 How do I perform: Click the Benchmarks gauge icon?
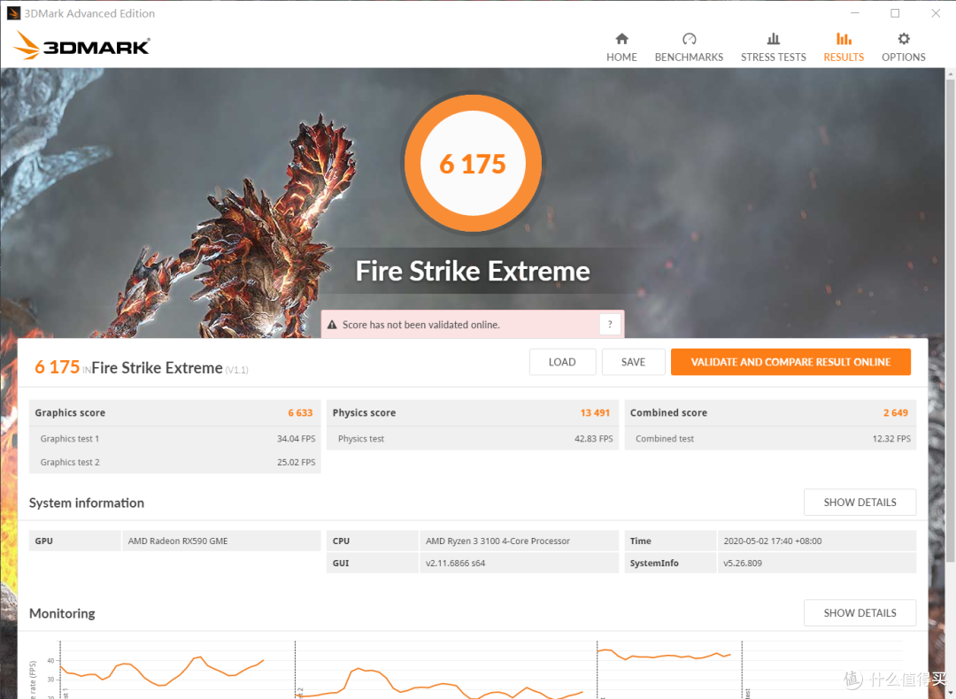click(689, 40)
